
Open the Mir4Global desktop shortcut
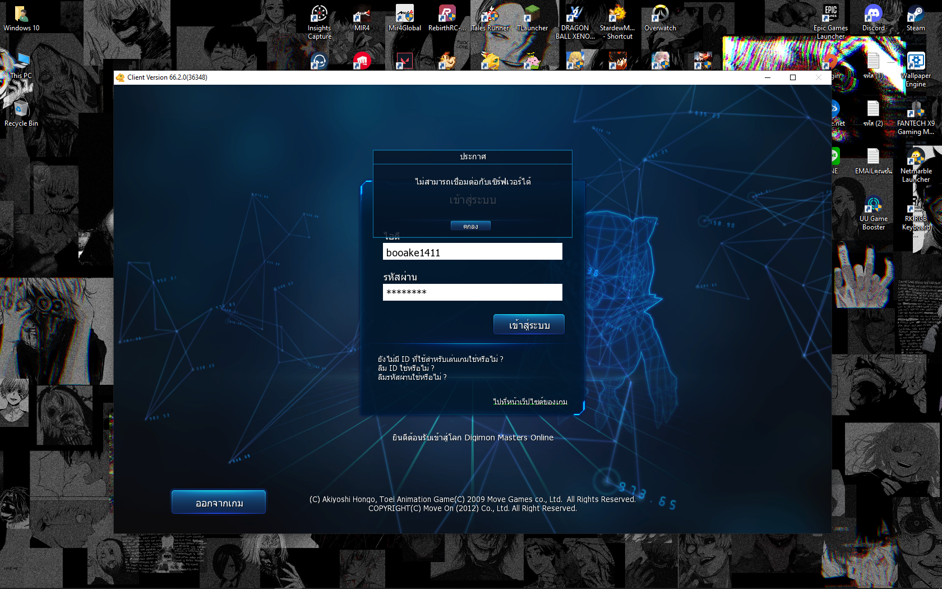[x=404, y=17]
